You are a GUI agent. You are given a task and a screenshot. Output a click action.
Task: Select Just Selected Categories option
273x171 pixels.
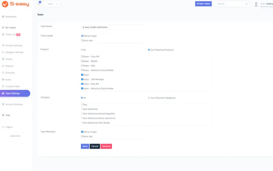point(149,98)
